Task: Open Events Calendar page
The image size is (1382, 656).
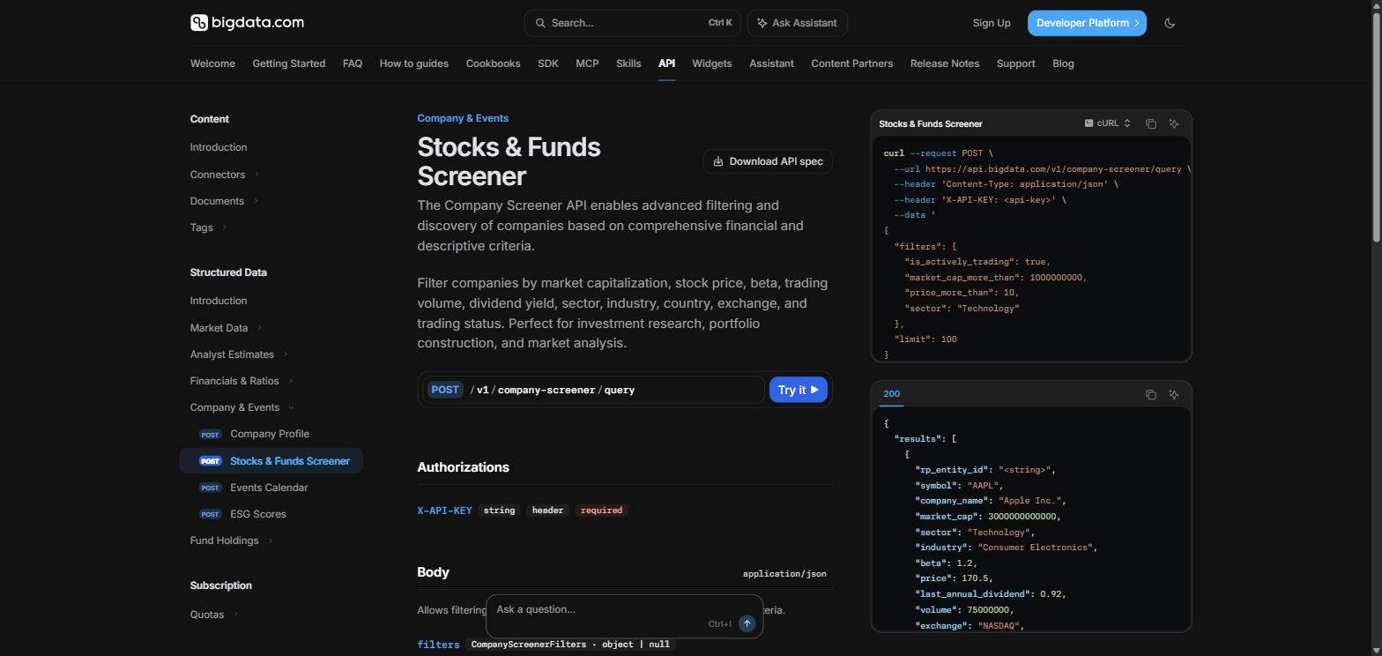Action: click(x=269, y=488)
